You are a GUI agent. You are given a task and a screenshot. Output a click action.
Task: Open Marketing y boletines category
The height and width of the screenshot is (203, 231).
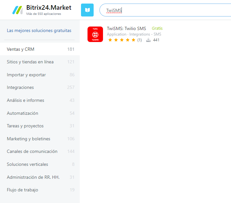click(29, 139)
